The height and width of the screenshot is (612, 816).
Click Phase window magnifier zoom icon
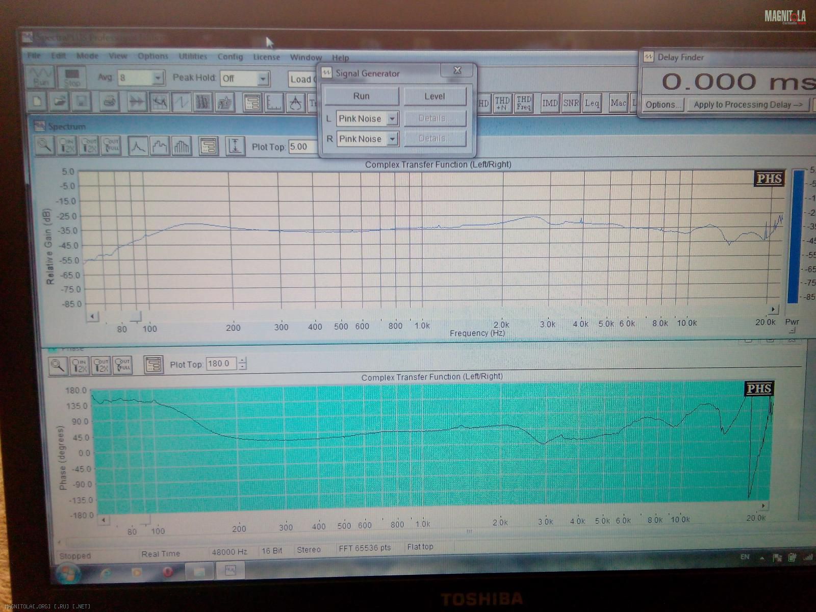[x=58, y=365]
